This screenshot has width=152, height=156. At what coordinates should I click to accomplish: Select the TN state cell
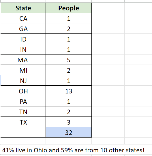click(x=23, y=112)
